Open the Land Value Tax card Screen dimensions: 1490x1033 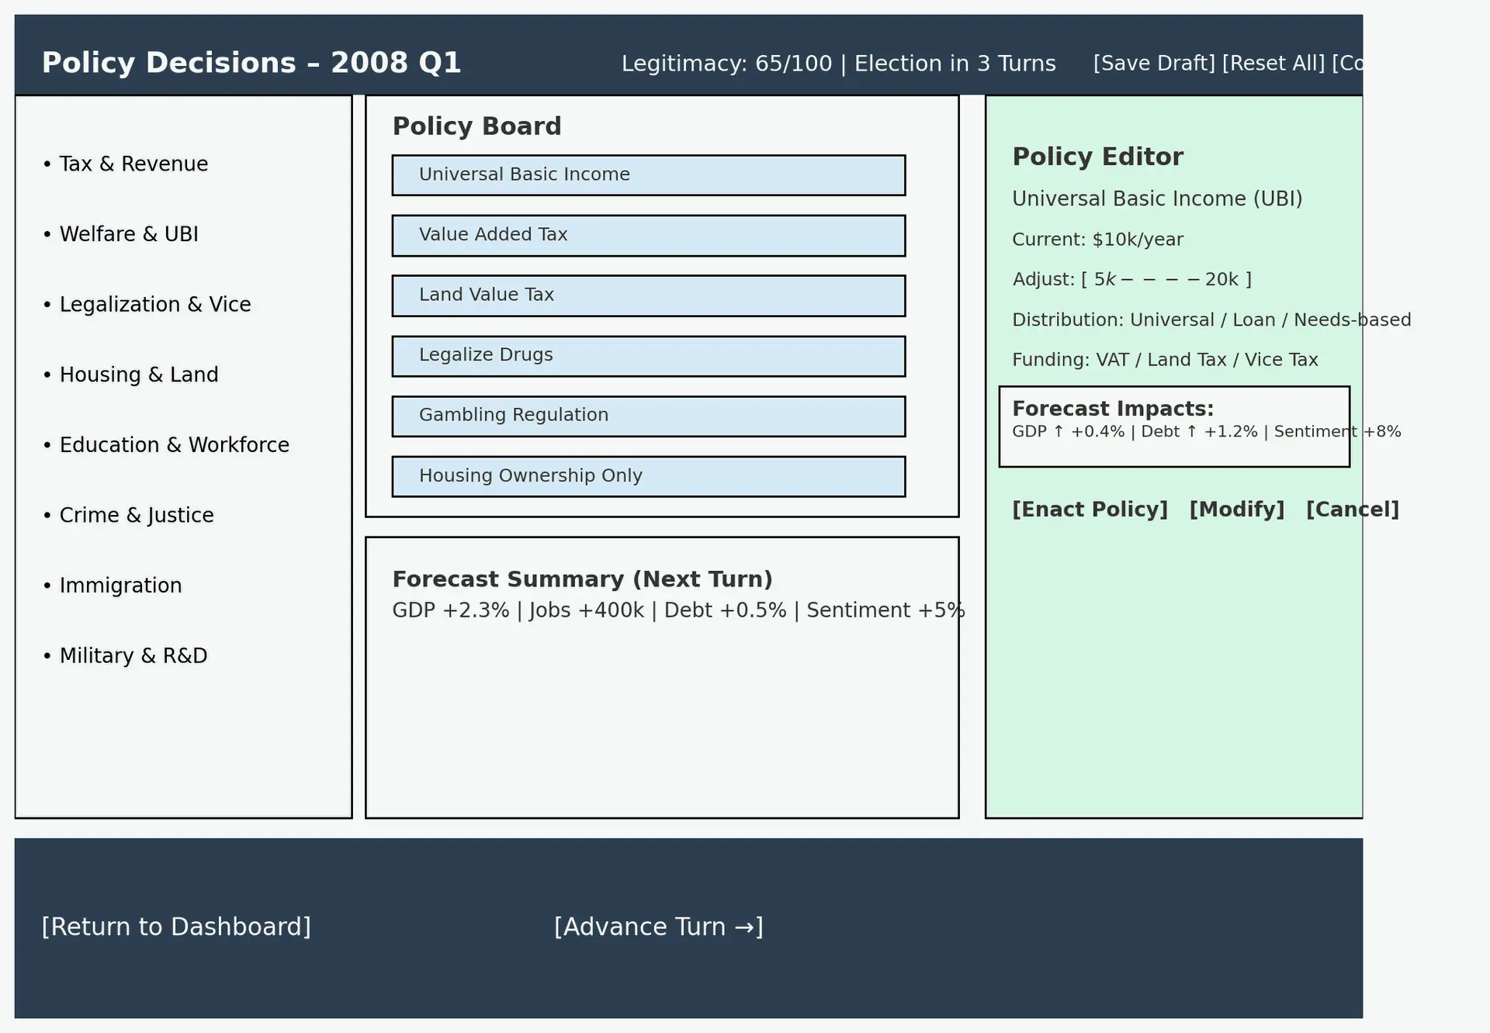pos(649,295)
